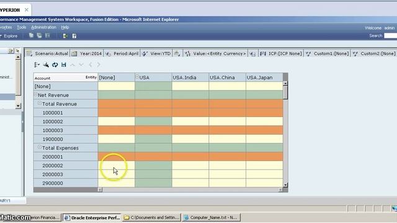Click the third toolbar icon beside Explore

click(47, 36)
